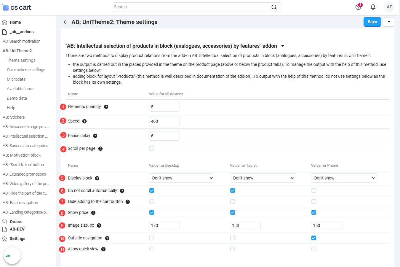400x267 pixels.
Task: Check Allow quick view for Desktop
Action: (x=152, y=249)
